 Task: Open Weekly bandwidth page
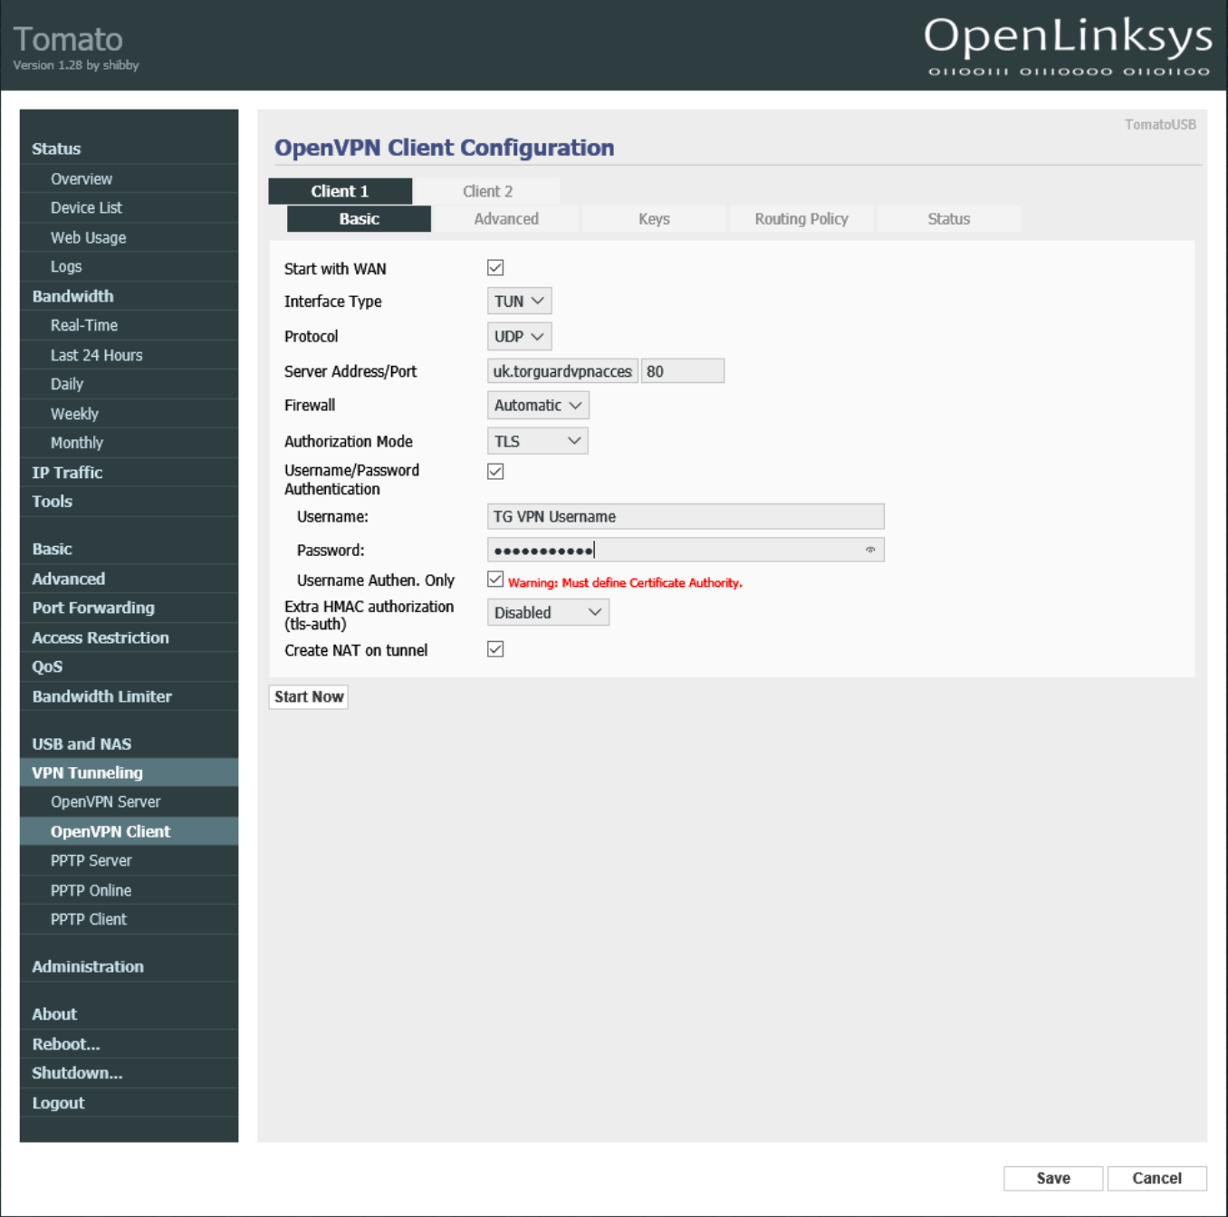[x=129, y=414]
